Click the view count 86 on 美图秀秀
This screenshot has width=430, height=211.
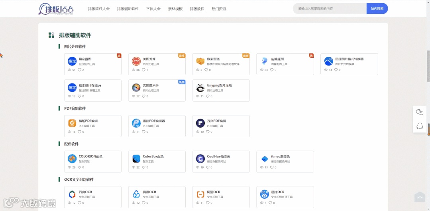pyautogui.click(x=138, y=70)
